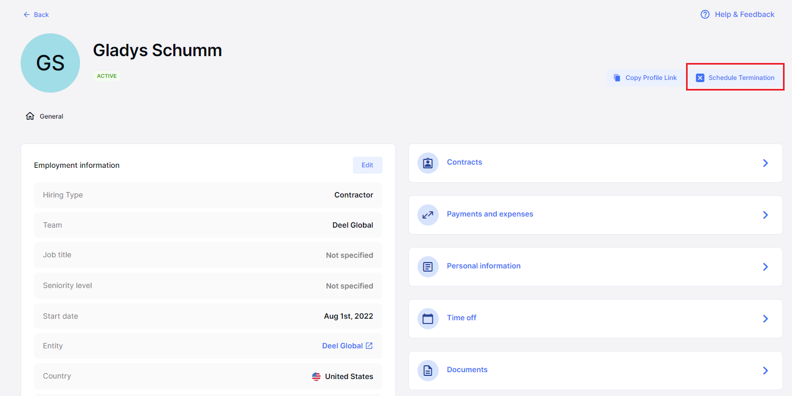Image resolution: width=792 pixels, height=396 pixels.
Task: Click the United States country value
Action: (349, 376)
